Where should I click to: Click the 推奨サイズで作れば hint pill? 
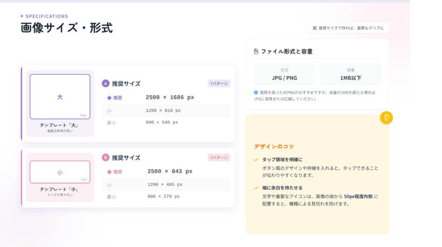[x=348, y=28]
